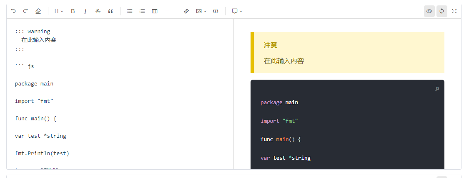The height and width of the screenshot is (178, 464).
Task: Clear formatting with the eraser icon
Action: tap(38, 11)
